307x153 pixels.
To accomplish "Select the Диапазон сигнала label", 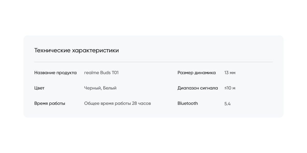I will point(198,88).
